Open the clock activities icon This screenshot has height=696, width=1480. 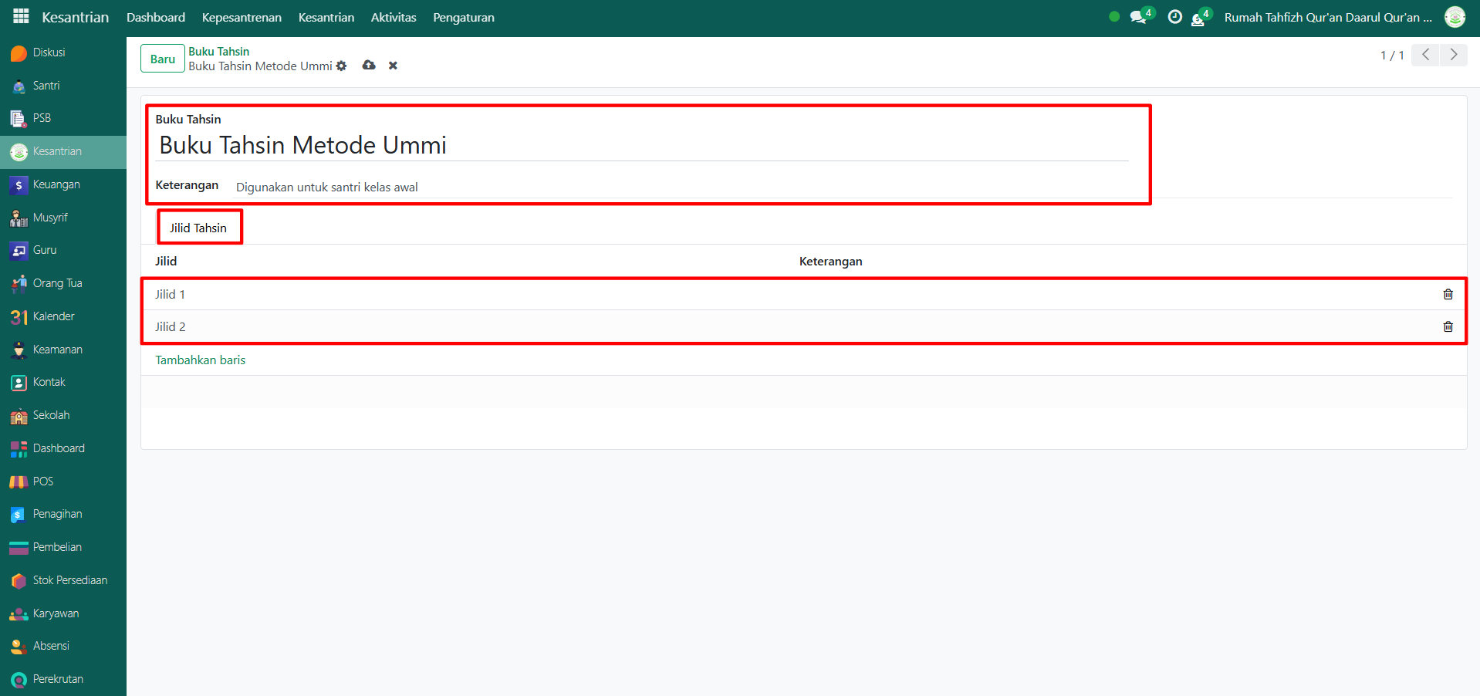(1174, 17)
